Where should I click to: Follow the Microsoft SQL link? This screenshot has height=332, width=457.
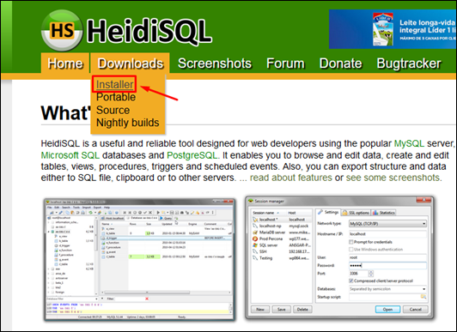tap(70, 155)
